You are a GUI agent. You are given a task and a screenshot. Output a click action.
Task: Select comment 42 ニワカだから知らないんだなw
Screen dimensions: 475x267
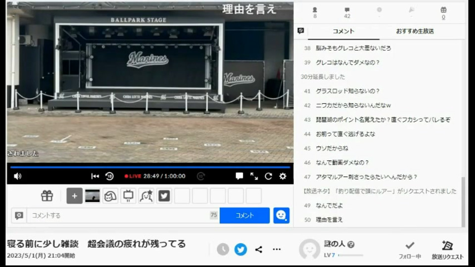point(353,105)
